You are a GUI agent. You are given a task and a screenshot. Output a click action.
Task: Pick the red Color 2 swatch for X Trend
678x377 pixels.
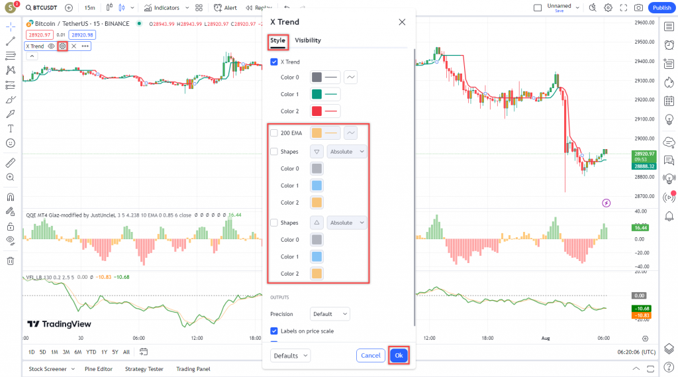[x=316, y=111]
